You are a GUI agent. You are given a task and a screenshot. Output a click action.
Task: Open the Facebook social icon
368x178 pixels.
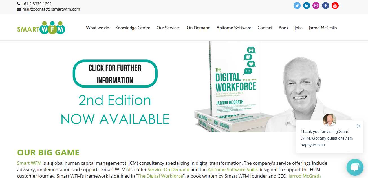click(x=325, y=6)
